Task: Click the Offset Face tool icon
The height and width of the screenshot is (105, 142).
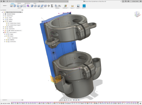Action: click(45, 6)
